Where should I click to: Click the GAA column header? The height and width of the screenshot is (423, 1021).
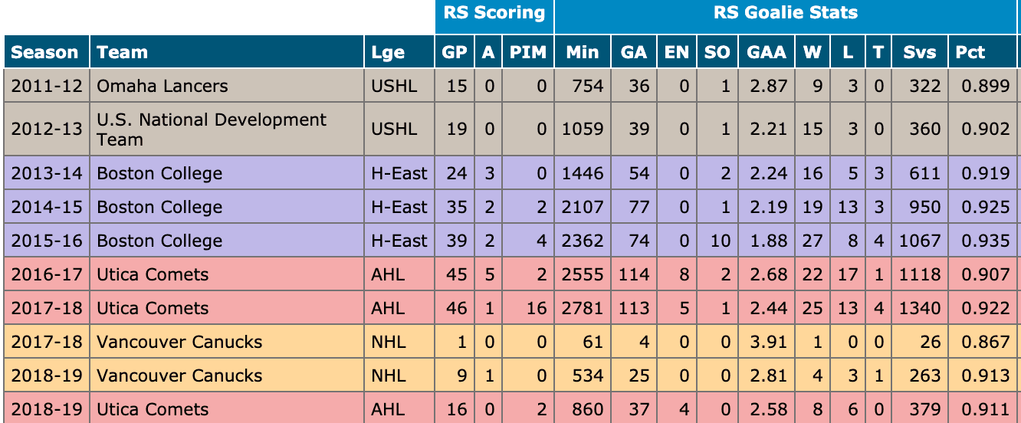[x=767, y=53]
